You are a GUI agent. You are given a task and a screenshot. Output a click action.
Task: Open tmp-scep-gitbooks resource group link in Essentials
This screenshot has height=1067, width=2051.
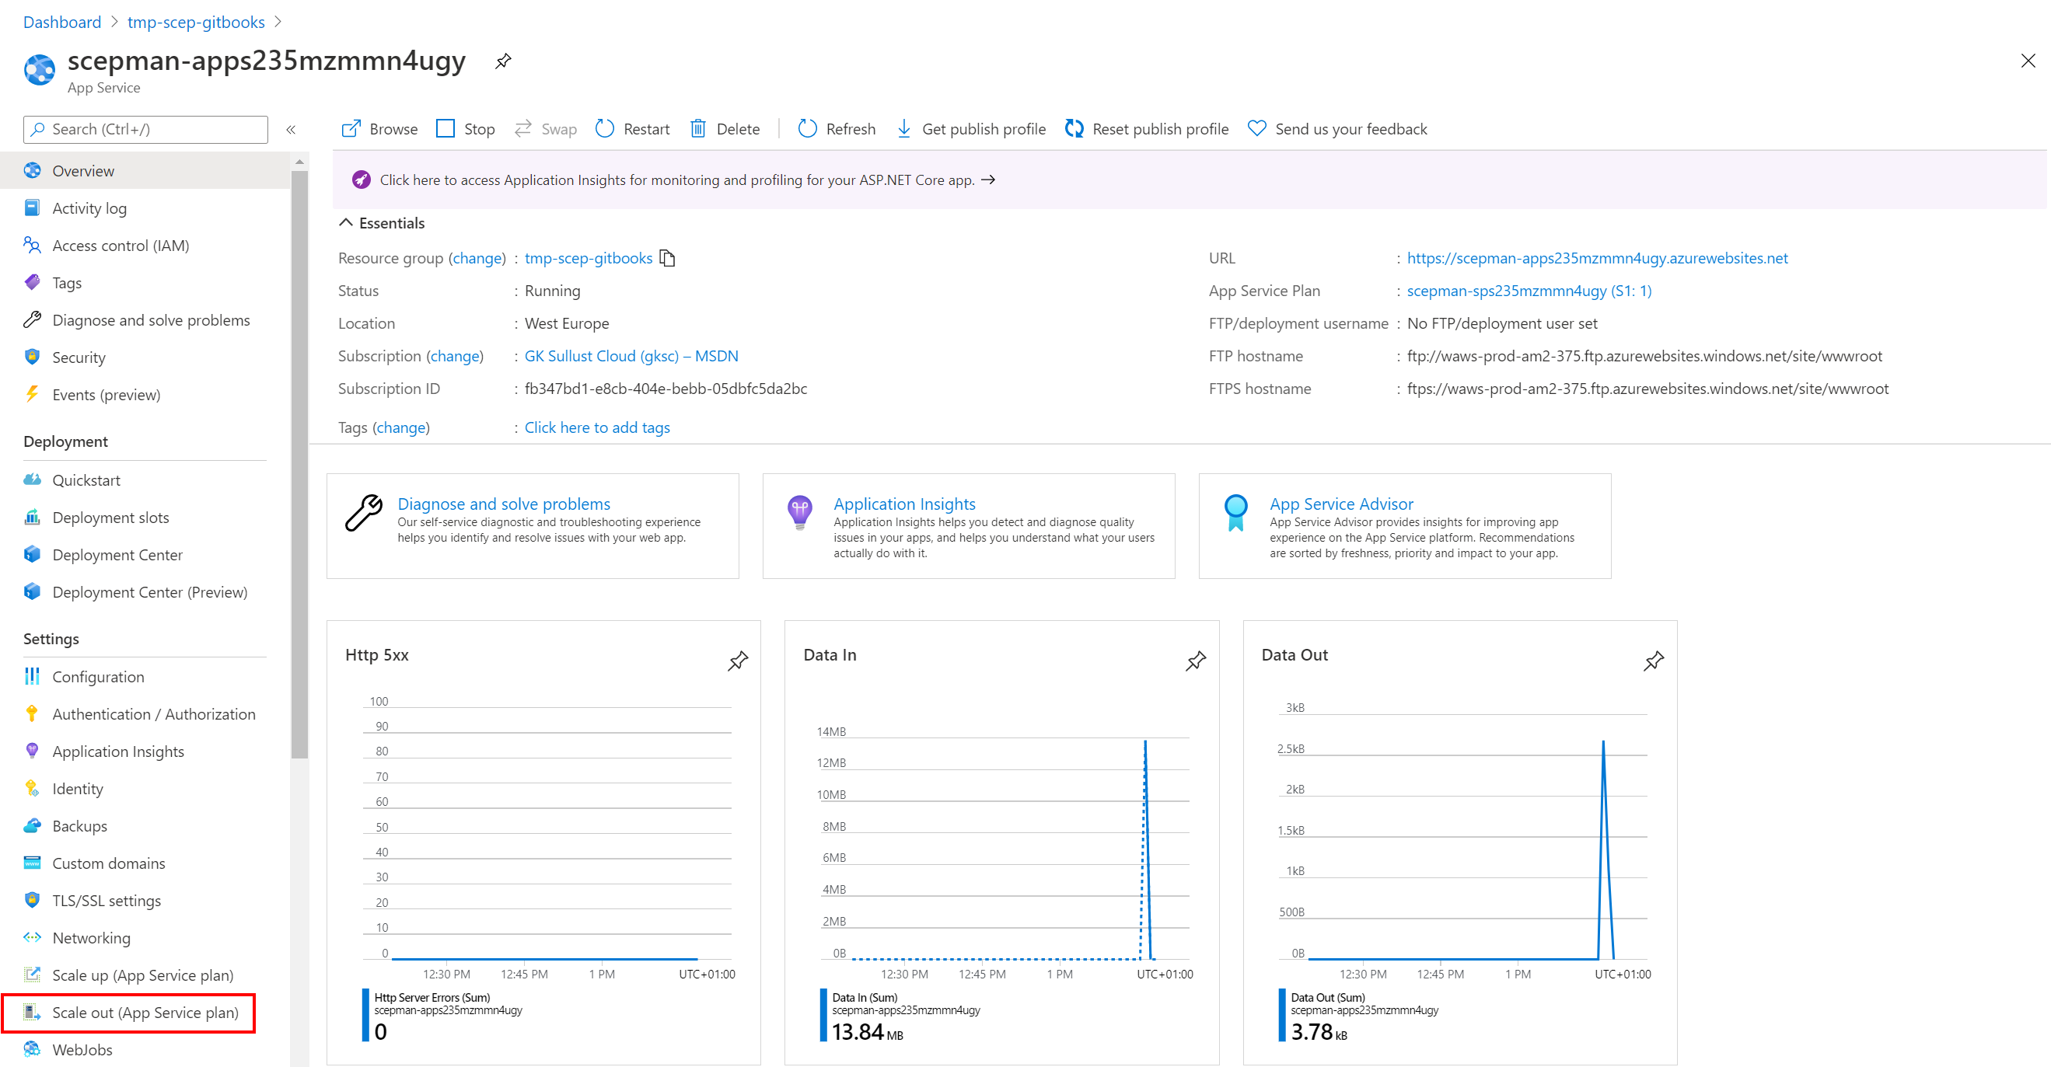pyautogui.click(x=589, y=259)
